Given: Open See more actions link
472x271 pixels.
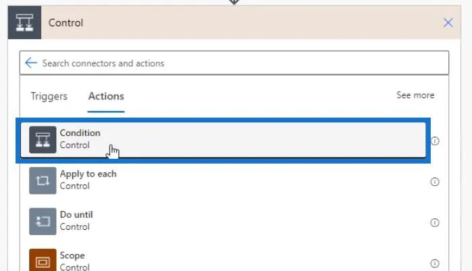Looking at the screenshot, I should tap(415, 95).
